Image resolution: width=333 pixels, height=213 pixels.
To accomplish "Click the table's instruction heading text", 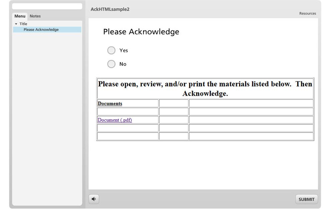I will coord(205,89).
